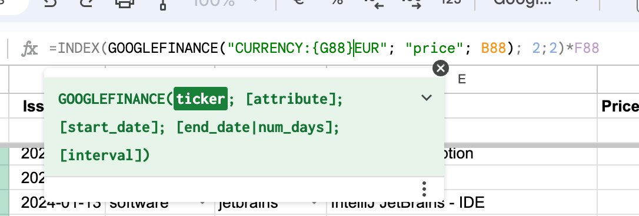
Task: Select the 2024-01-13 date cell
Action: (56, 202)
